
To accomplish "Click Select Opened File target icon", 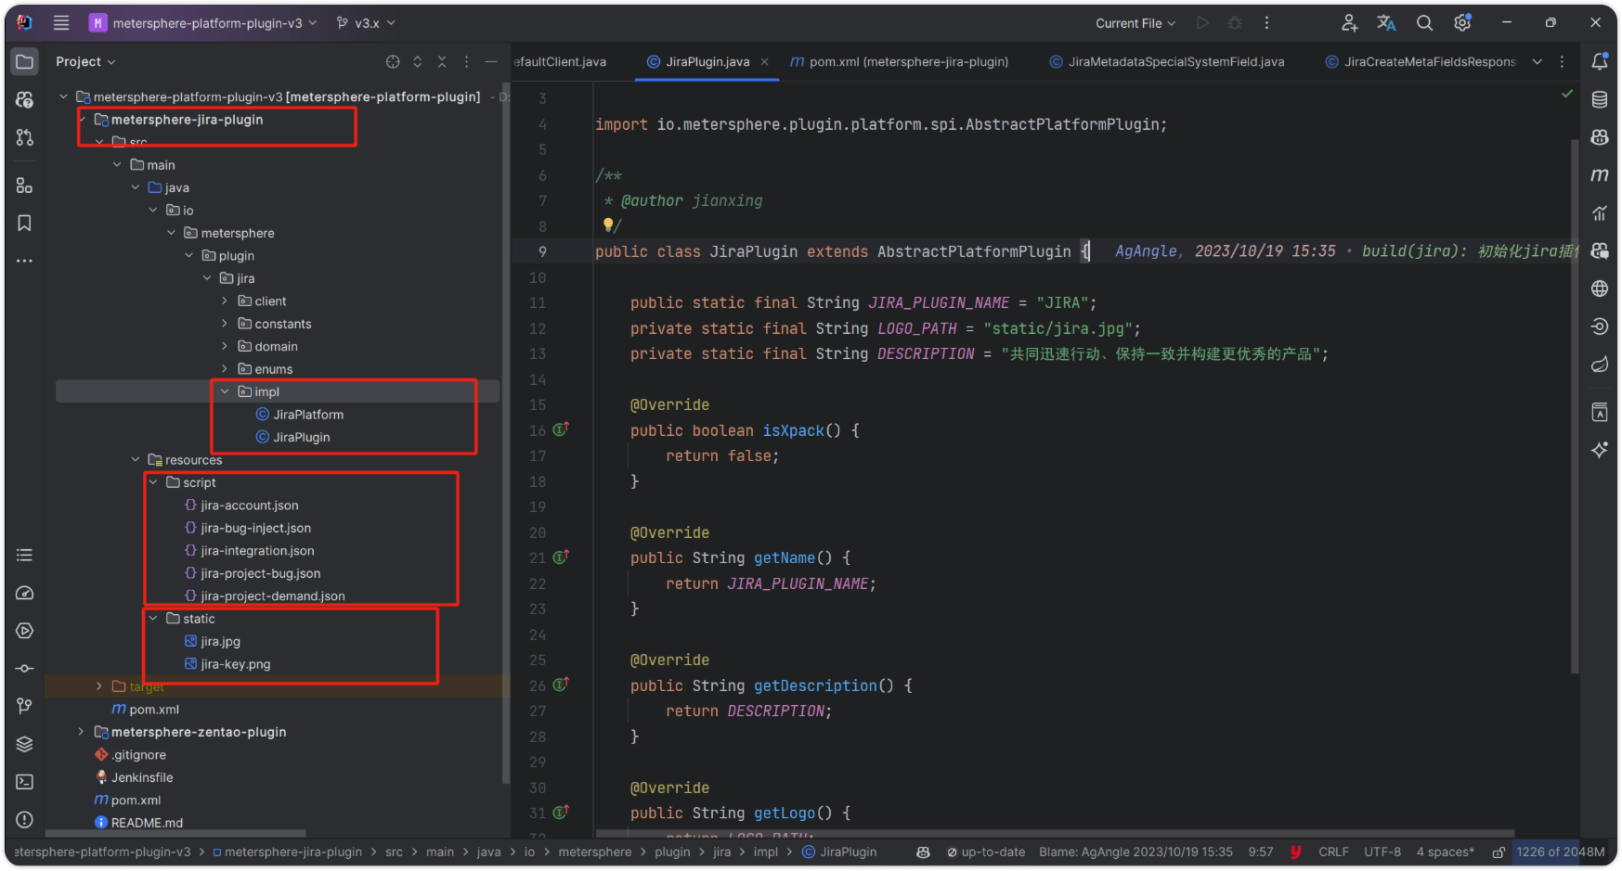I will click(x=393, y=62).
